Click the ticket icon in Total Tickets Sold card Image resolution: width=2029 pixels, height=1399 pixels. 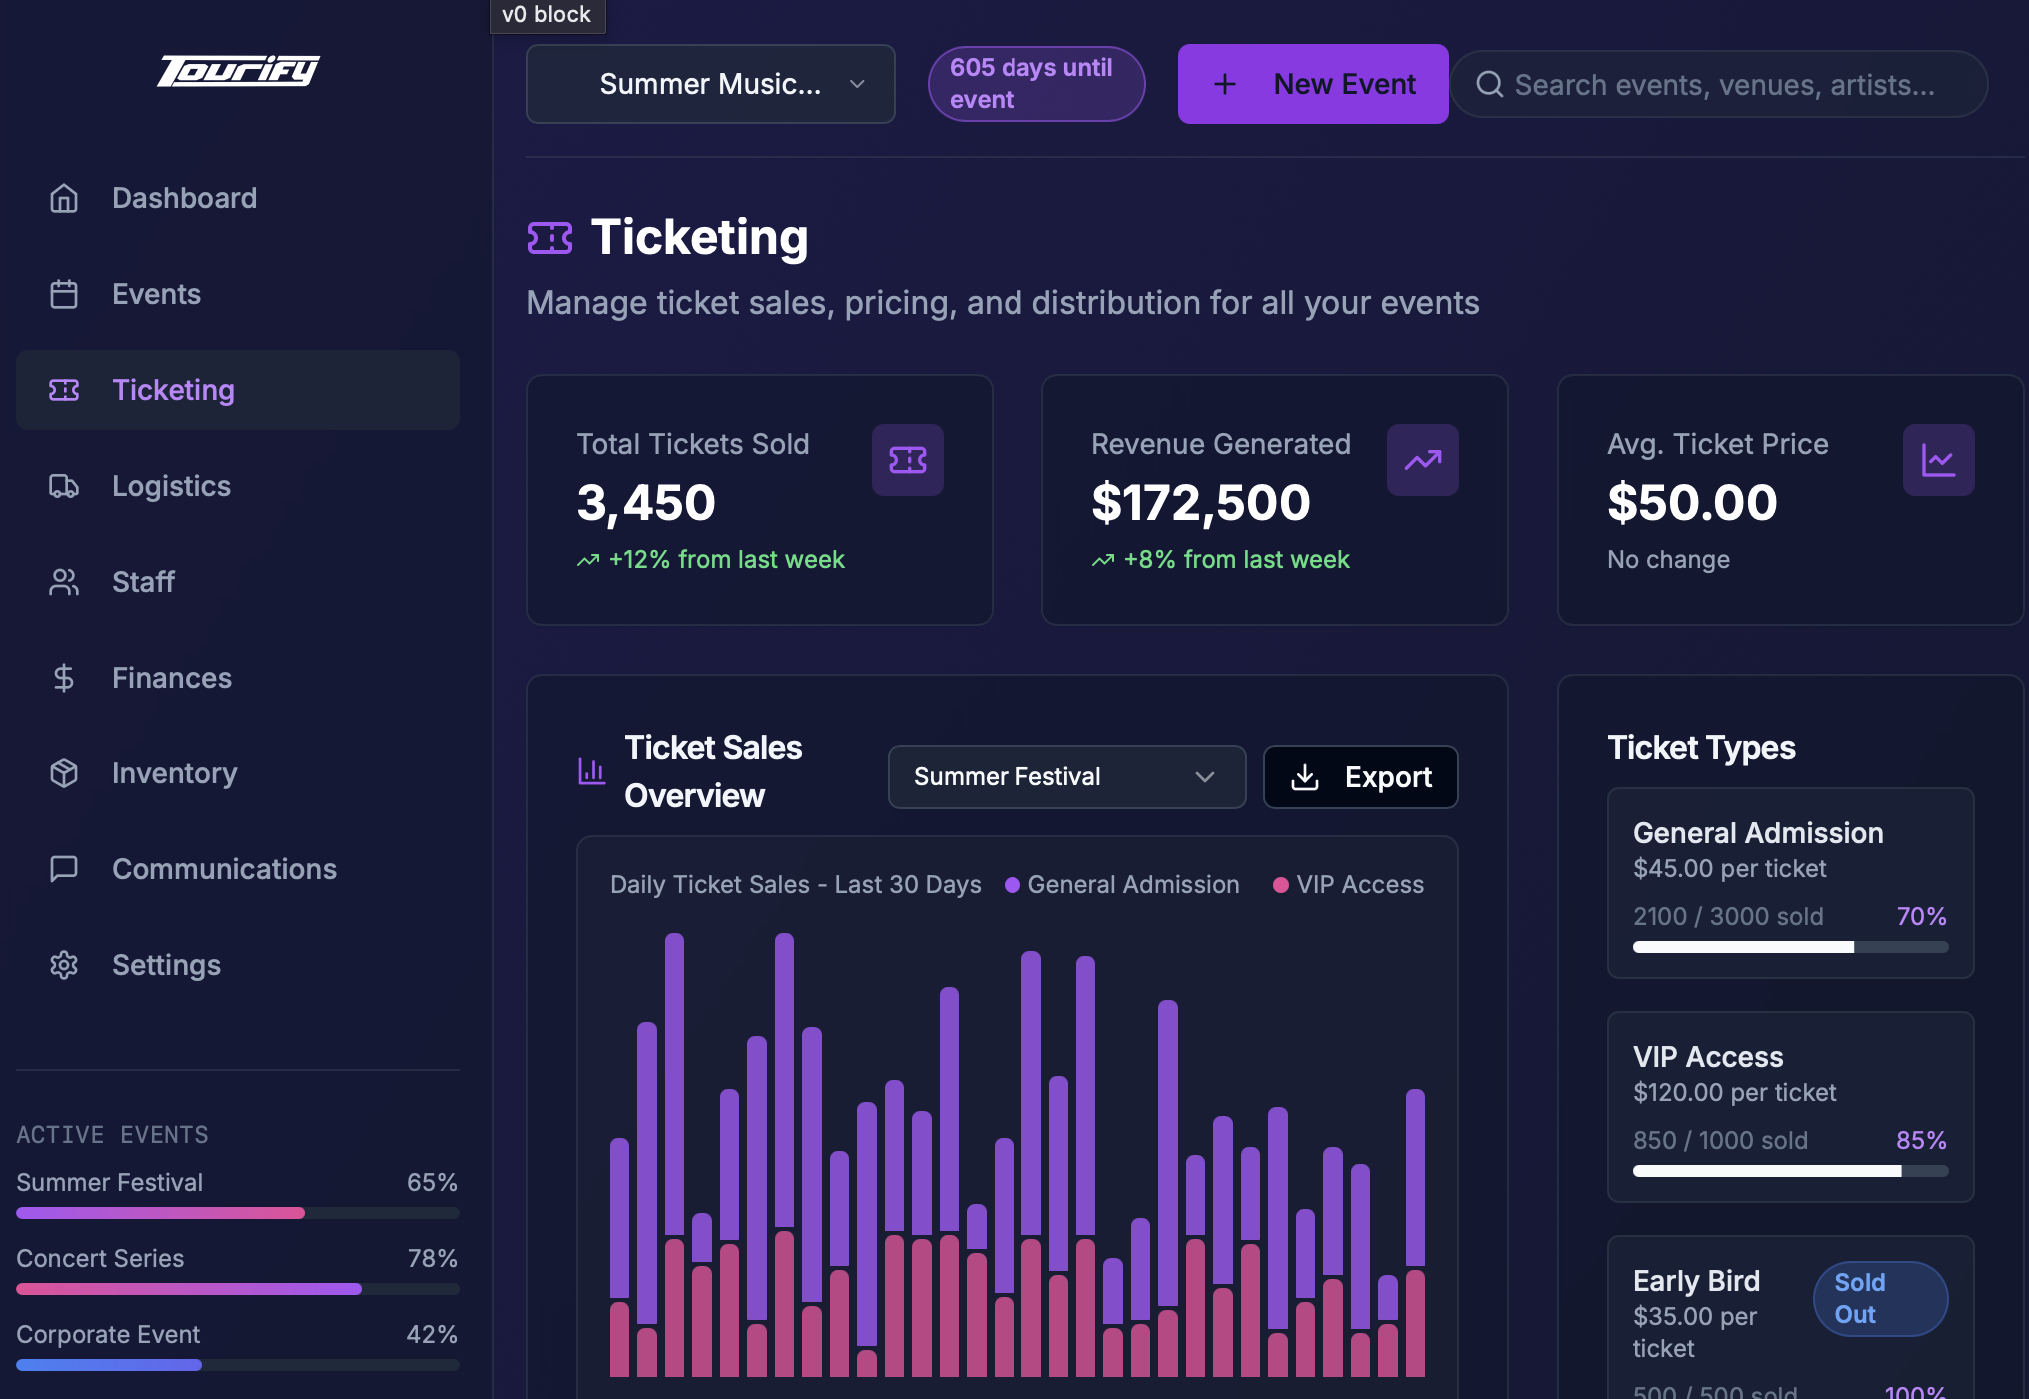[x=908, y=460]
